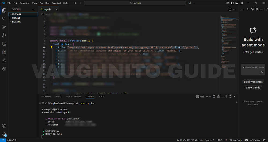The width and height of the screenshot is (268, 142).
Task: Open the Search view in activity bar
Action: 4,18
